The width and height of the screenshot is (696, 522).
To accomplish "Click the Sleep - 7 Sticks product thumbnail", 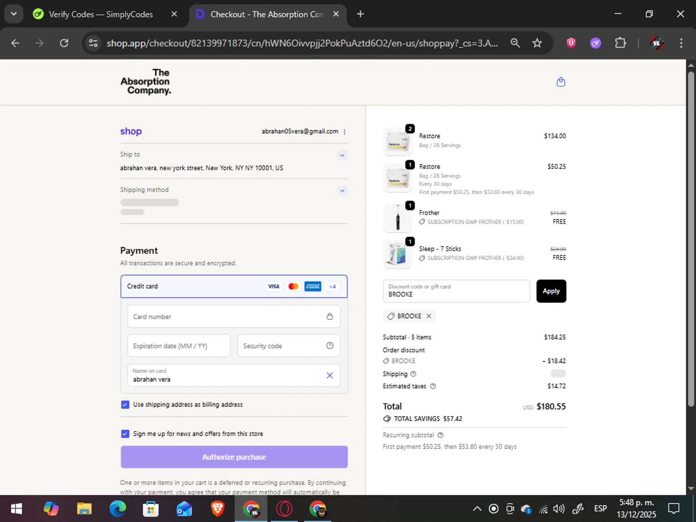I will (x=398, y=253).
